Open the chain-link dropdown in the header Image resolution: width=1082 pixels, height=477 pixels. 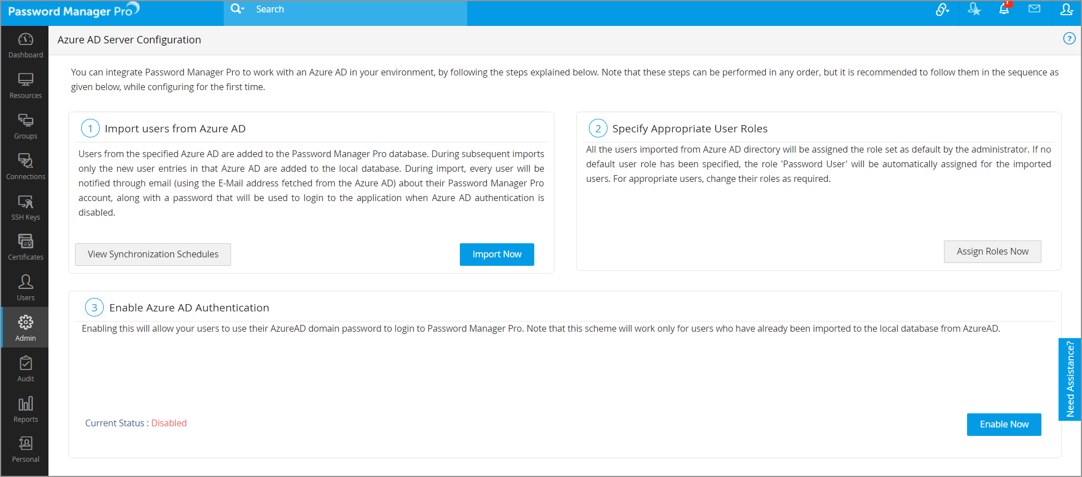943,10
